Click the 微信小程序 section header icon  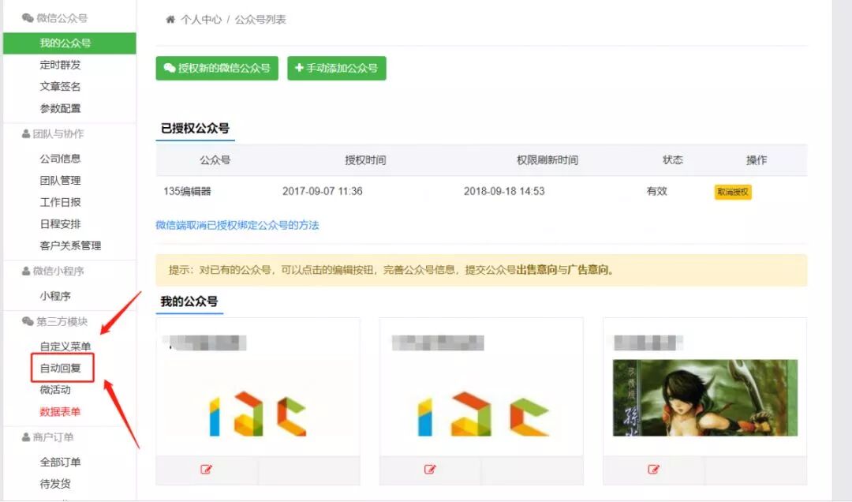coord(26,271)
